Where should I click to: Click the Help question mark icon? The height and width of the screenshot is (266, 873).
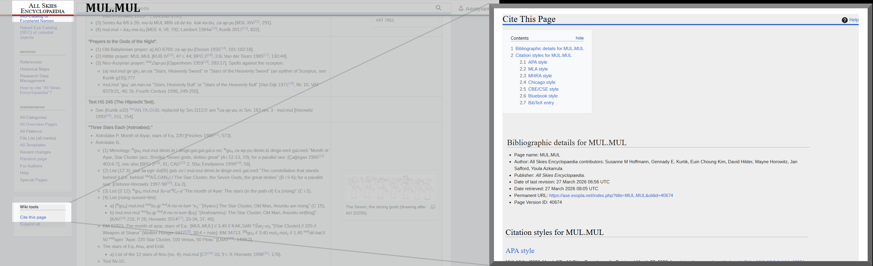pyautogui.click(x=844, y=20)
